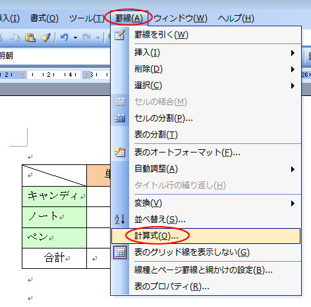
Task: Click the 合計 table cell
Action: [55, 258]
